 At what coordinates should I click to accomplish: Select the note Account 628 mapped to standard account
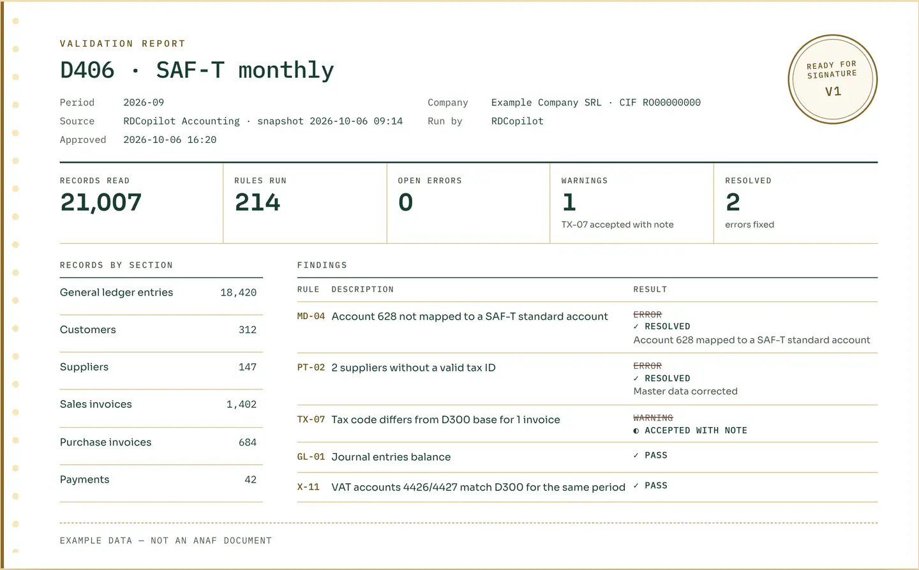pyautogui.click(x=752, y=340)
